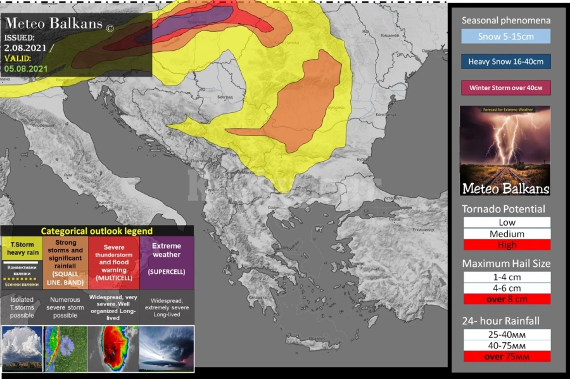570x379 pixels.
Task: Select the 4-6 cm hail size box
Action: (507, 288)
